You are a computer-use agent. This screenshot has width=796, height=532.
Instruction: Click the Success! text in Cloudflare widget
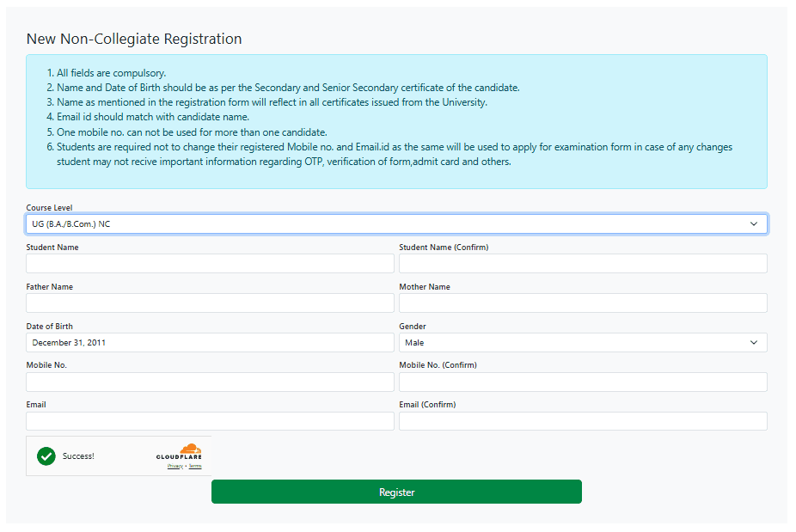(78, 456)
